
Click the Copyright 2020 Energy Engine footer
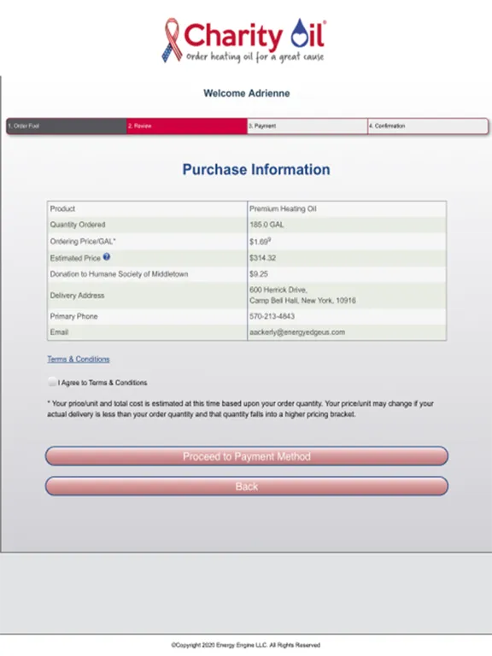pyautogui.click(x=246, y=645)
